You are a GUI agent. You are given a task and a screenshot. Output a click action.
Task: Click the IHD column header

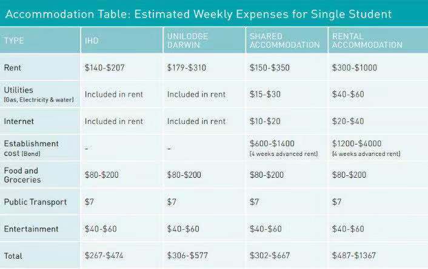tap(93, 41)
